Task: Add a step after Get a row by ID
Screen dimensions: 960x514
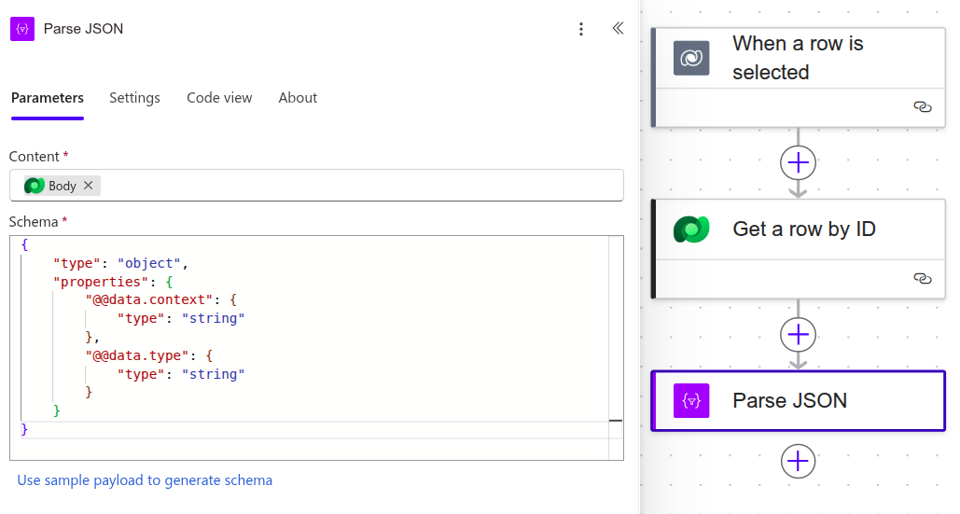Action: [798, 334]
